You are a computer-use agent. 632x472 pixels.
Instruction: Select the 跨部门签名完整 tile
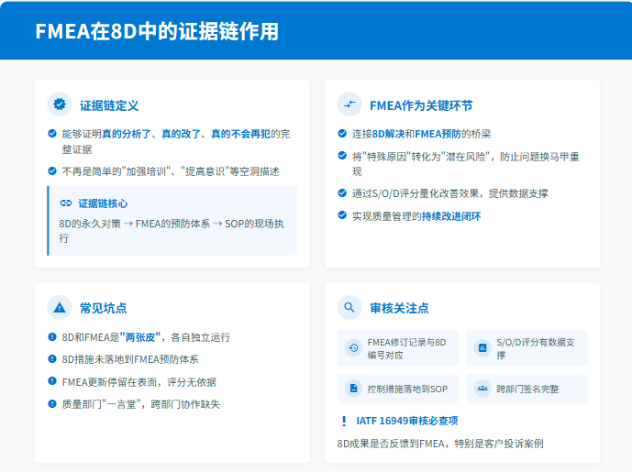coord(527,389)
